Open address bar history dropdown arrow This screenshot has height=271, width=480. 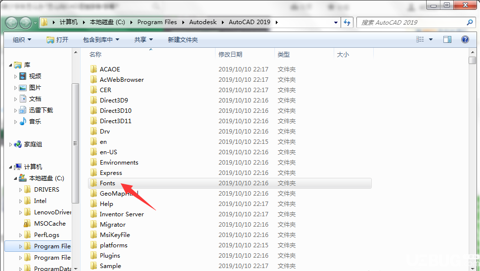click(336, 22)
